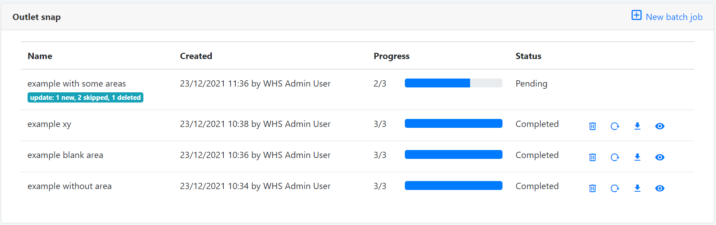716x225 pixels.
Task: Download the 'example xy' job results
Action: [x=637, y=126]
